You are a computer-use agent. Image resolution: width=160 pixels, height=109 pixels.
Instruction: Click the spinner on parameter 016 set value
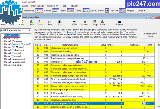pos(144,103)
